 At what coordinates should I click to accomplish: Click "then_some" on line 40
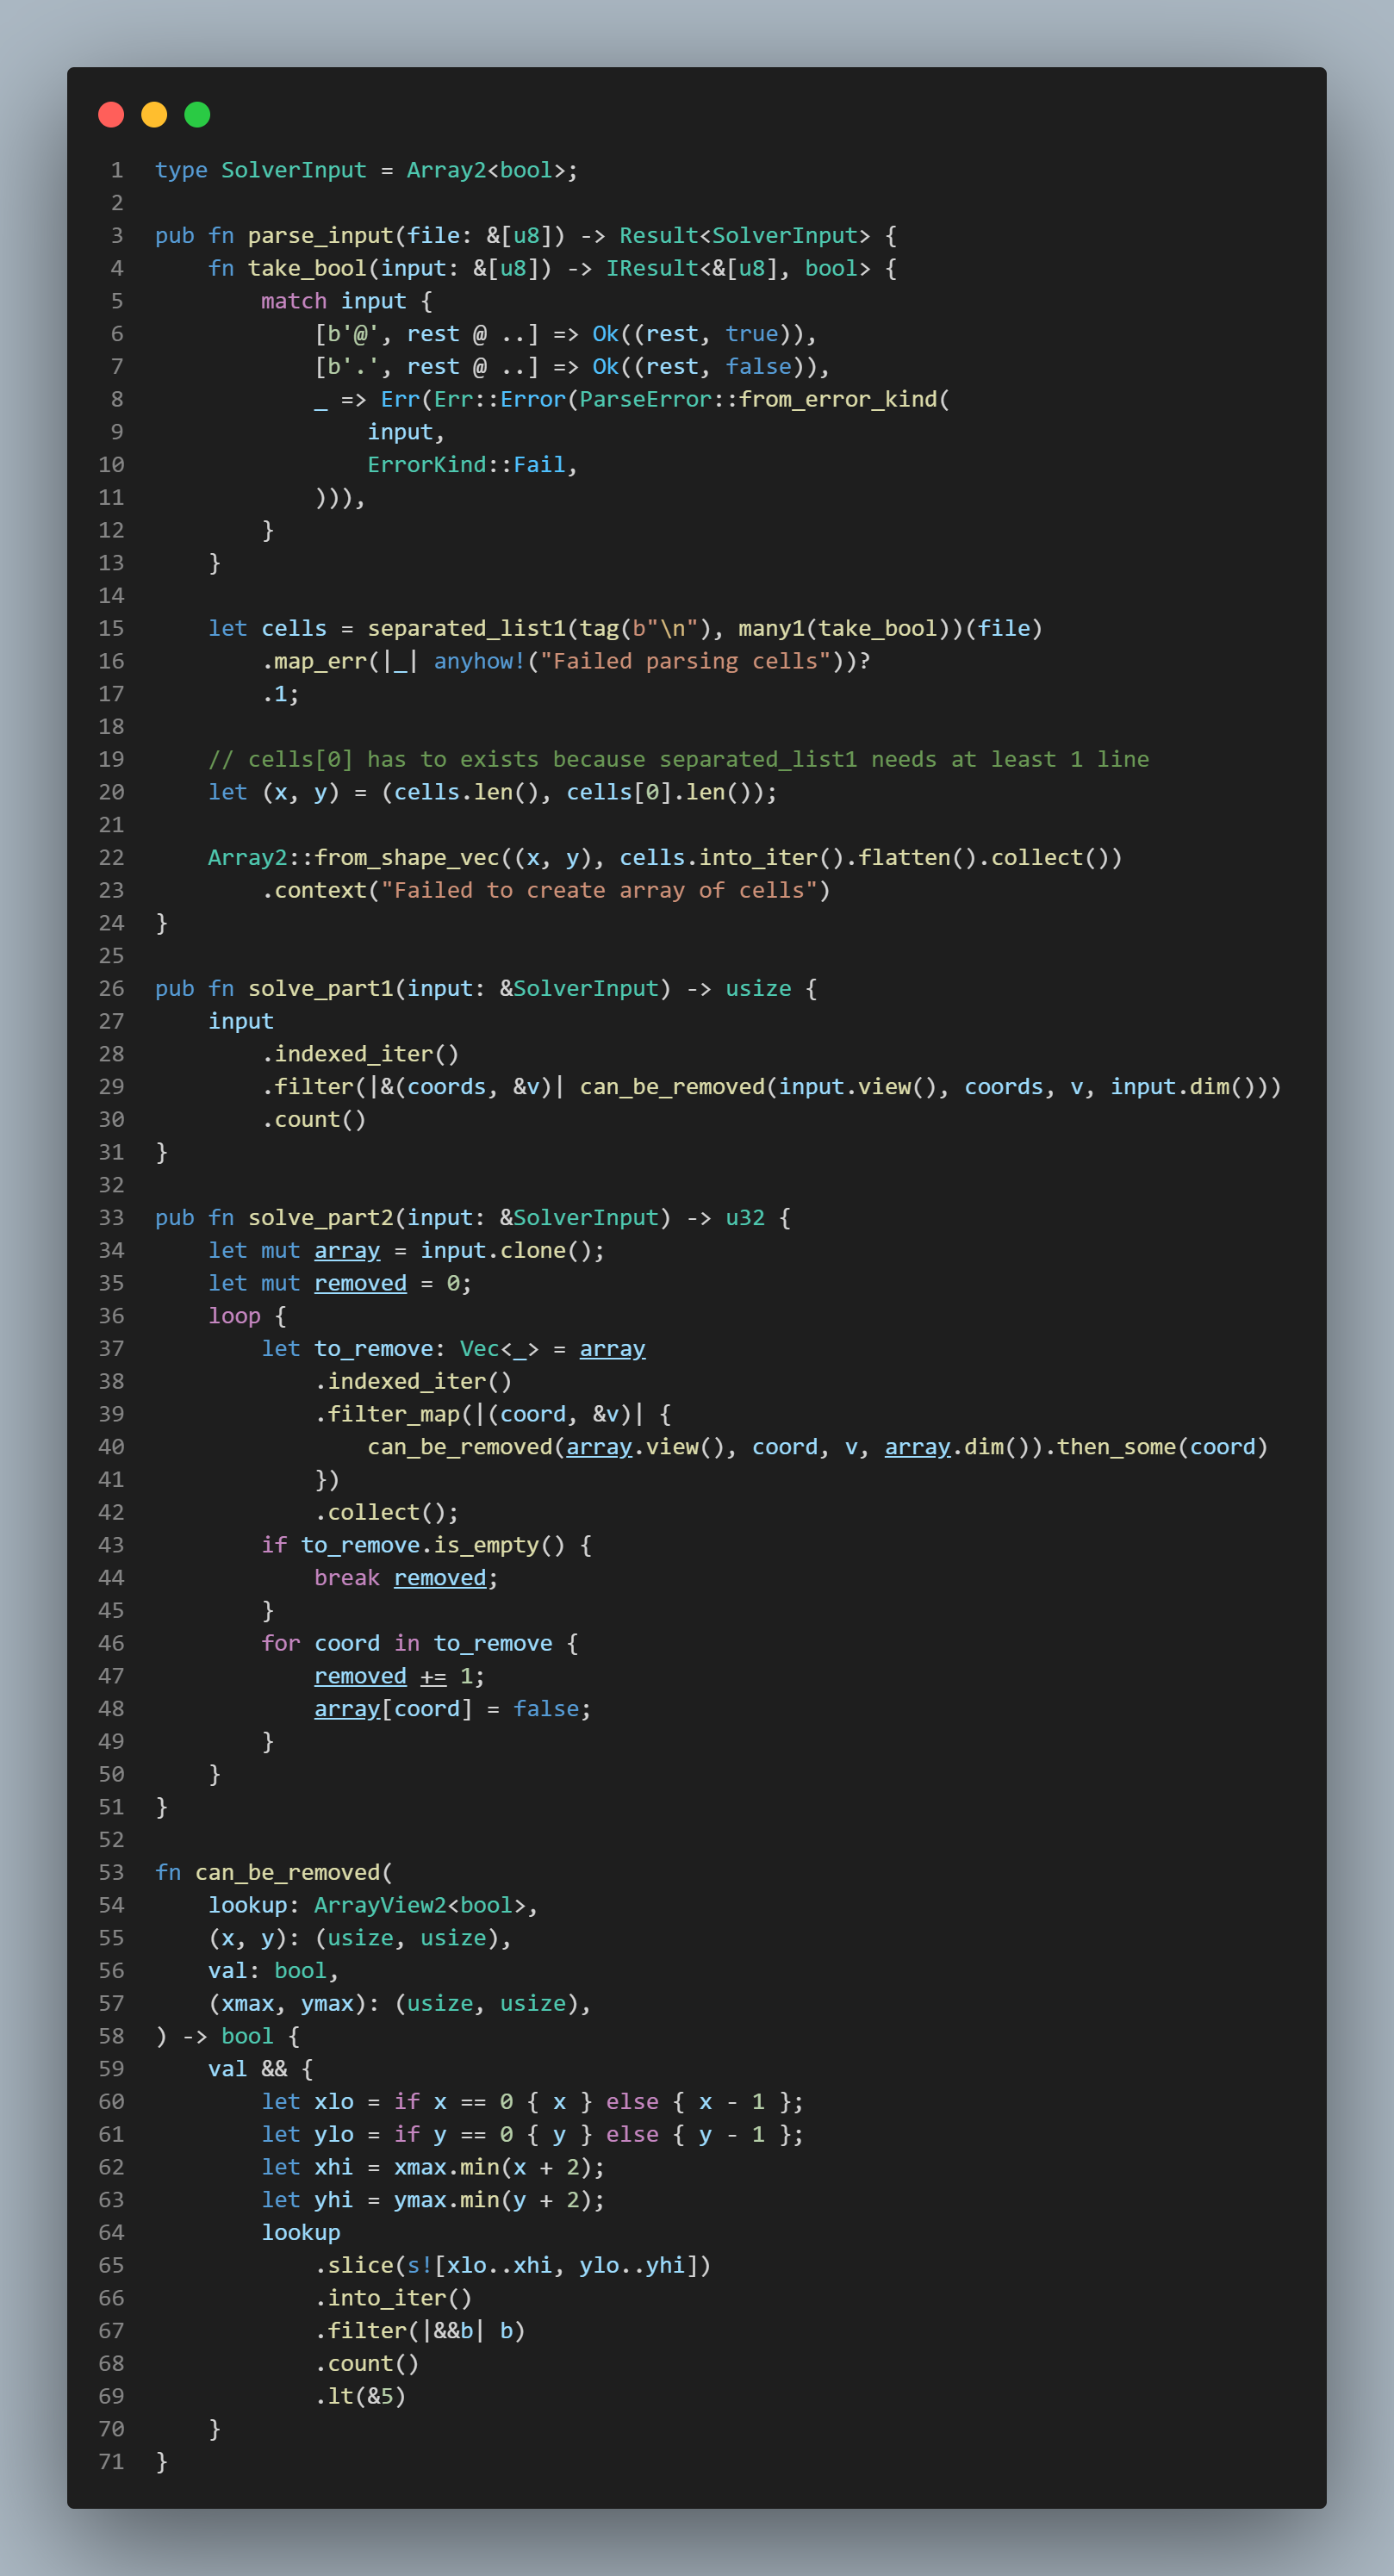(1117, 1447)
